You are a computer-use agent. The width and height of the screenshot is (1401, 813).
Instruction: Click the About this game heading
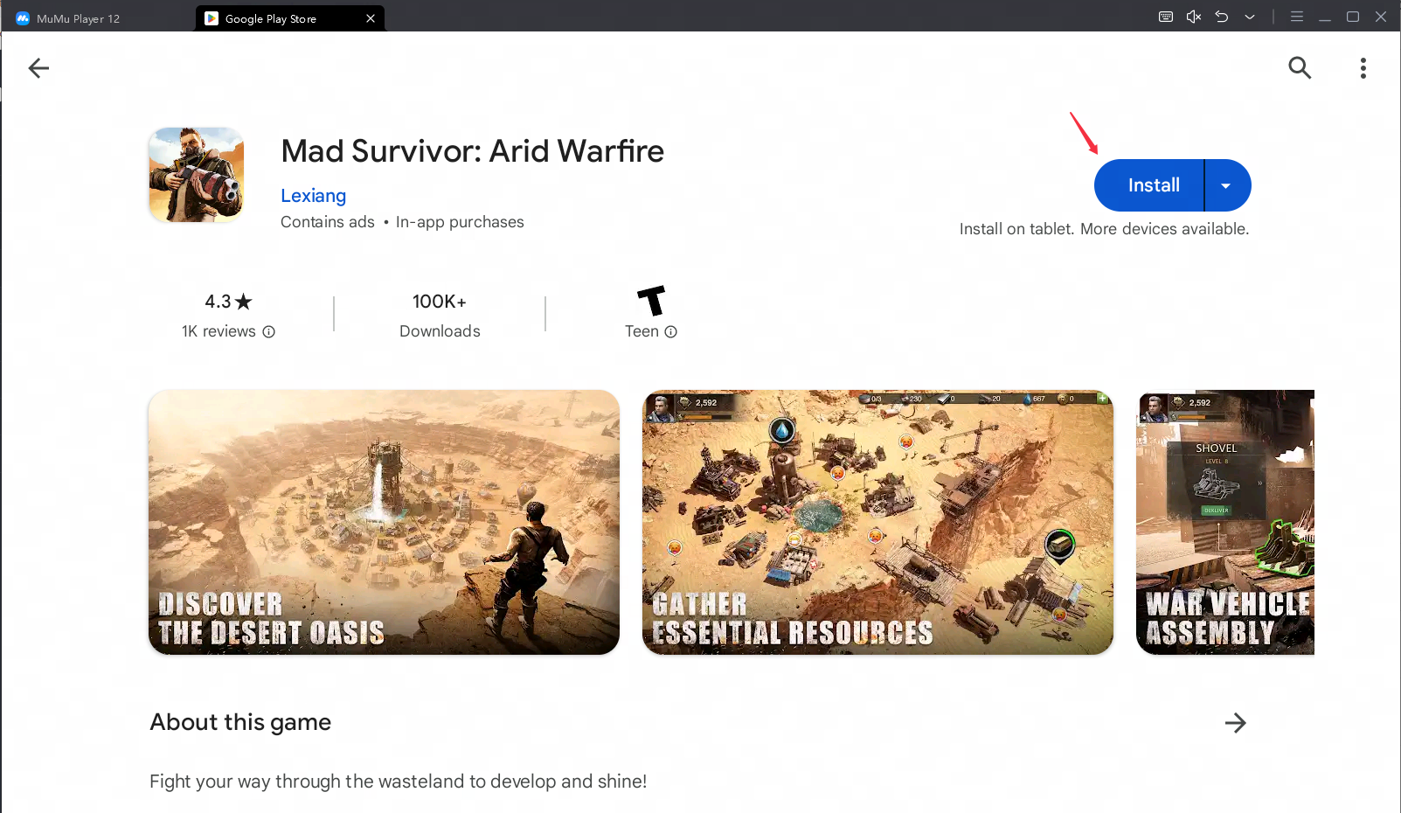240,722
